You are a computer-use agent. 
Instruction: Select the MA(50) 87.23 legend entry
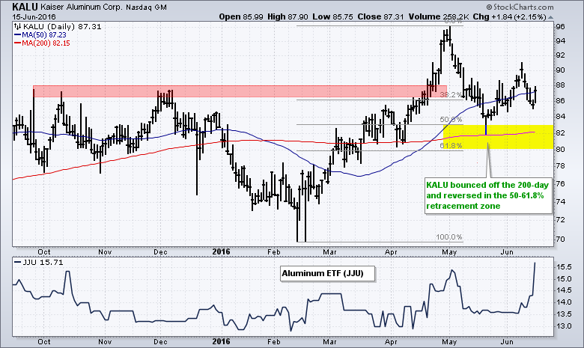tap(40, 34)
